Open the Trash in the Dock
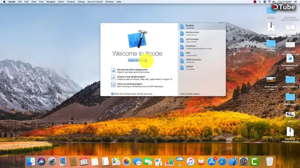The width and height of the screenshot is (300, 168). (270, 161)
